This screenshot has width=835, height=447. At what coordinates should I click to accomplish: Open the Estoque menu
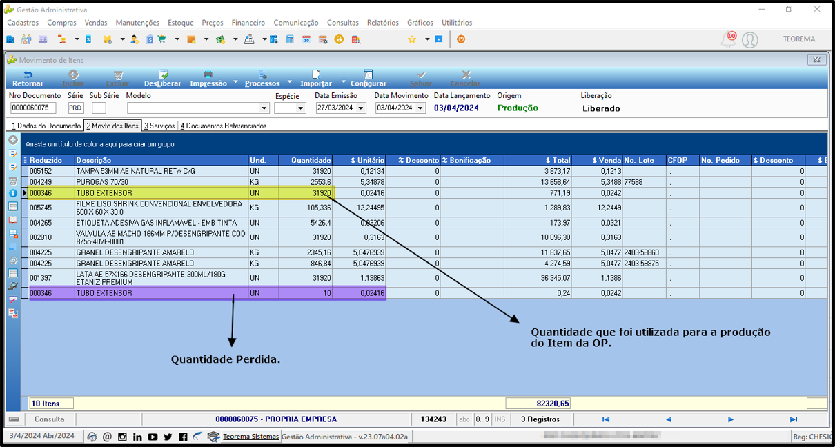tap(181, 23)
